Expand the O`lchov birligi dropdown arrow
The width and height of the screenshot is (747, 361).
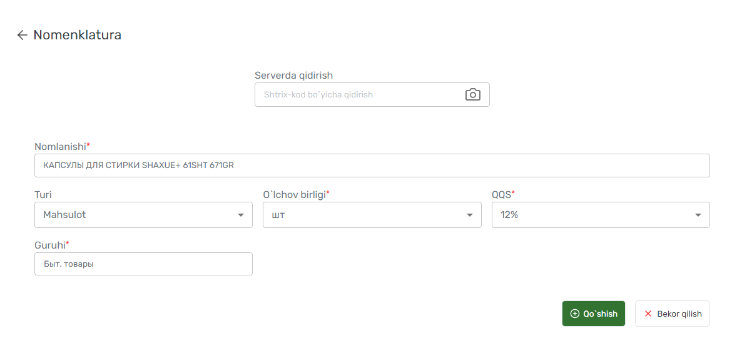point(470,215)
